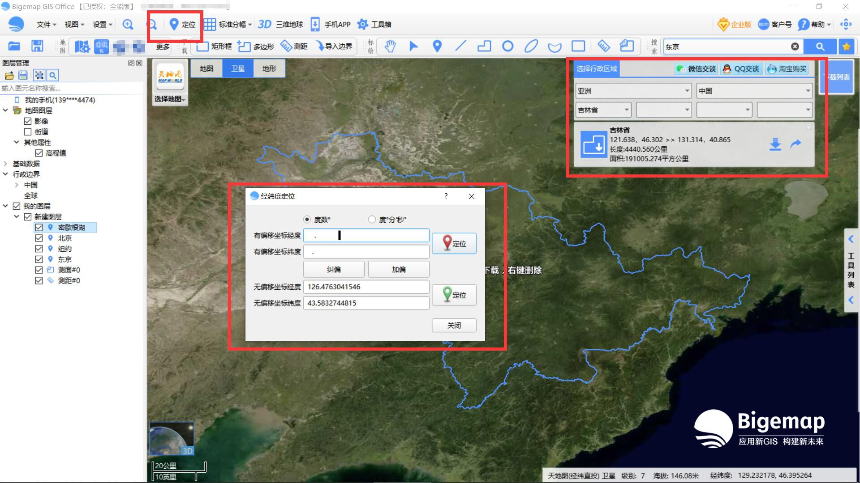Open the 手机APP phone app option
This screenshot has height=483, width=860.
[x=331, y=24]
